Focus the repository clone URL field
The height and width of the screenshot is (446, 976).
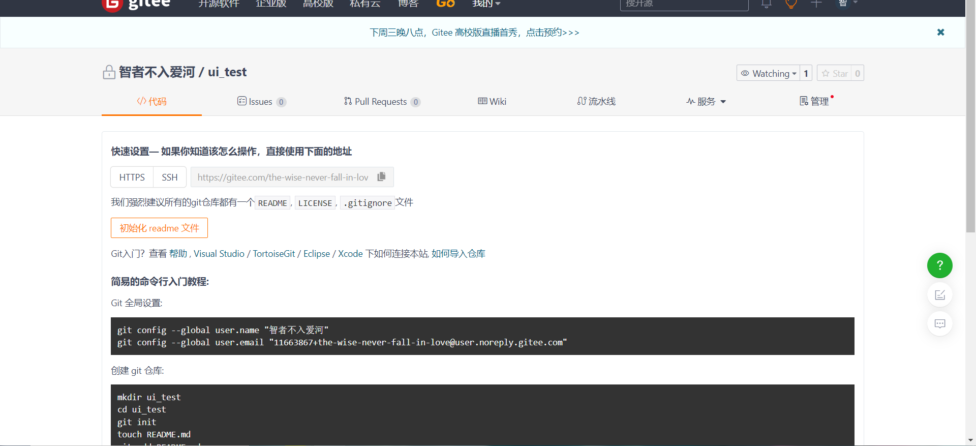[x=283, y=177]
